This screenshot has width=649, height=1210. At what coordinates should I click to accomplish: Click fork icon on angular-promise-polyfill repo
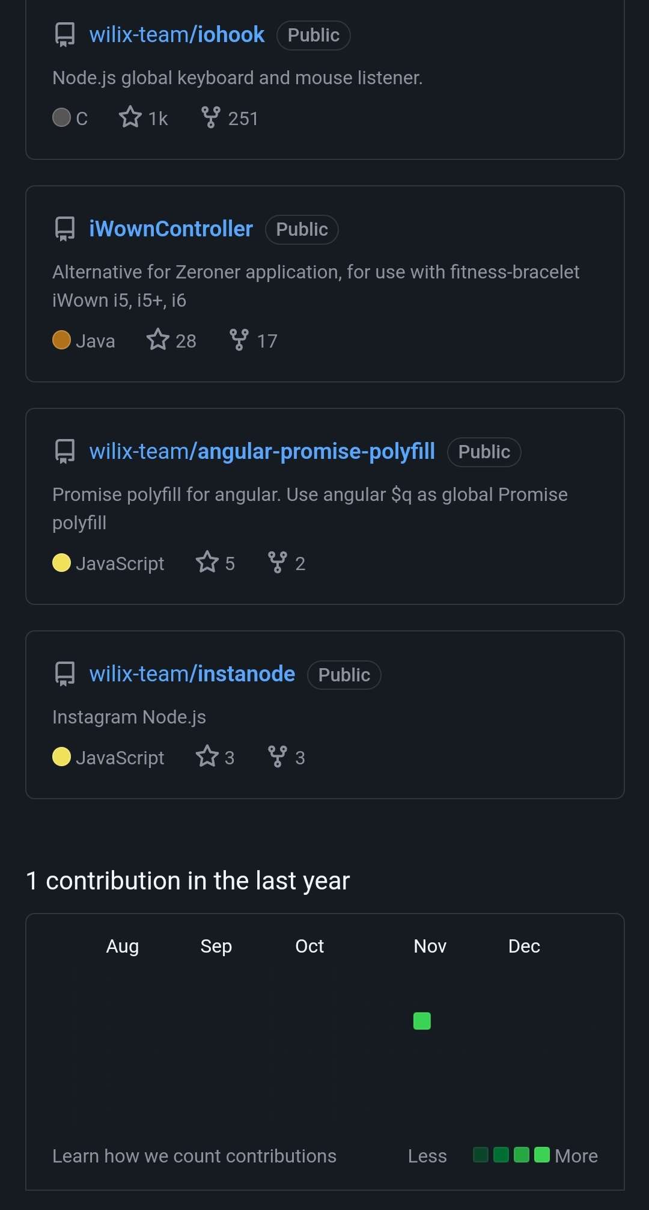pos(277,562)
